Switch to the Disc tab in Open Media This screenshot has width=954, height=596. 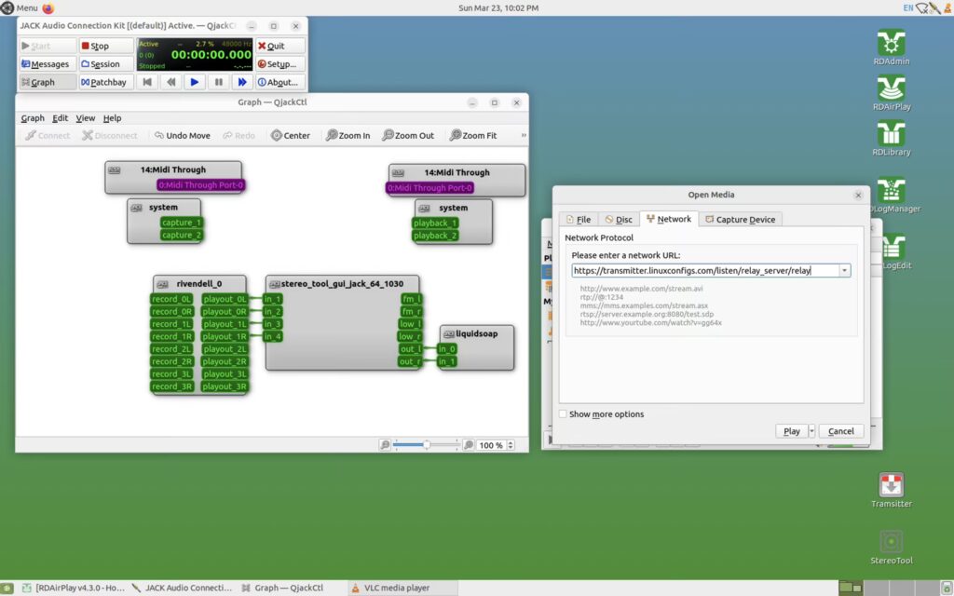[619, 220]
